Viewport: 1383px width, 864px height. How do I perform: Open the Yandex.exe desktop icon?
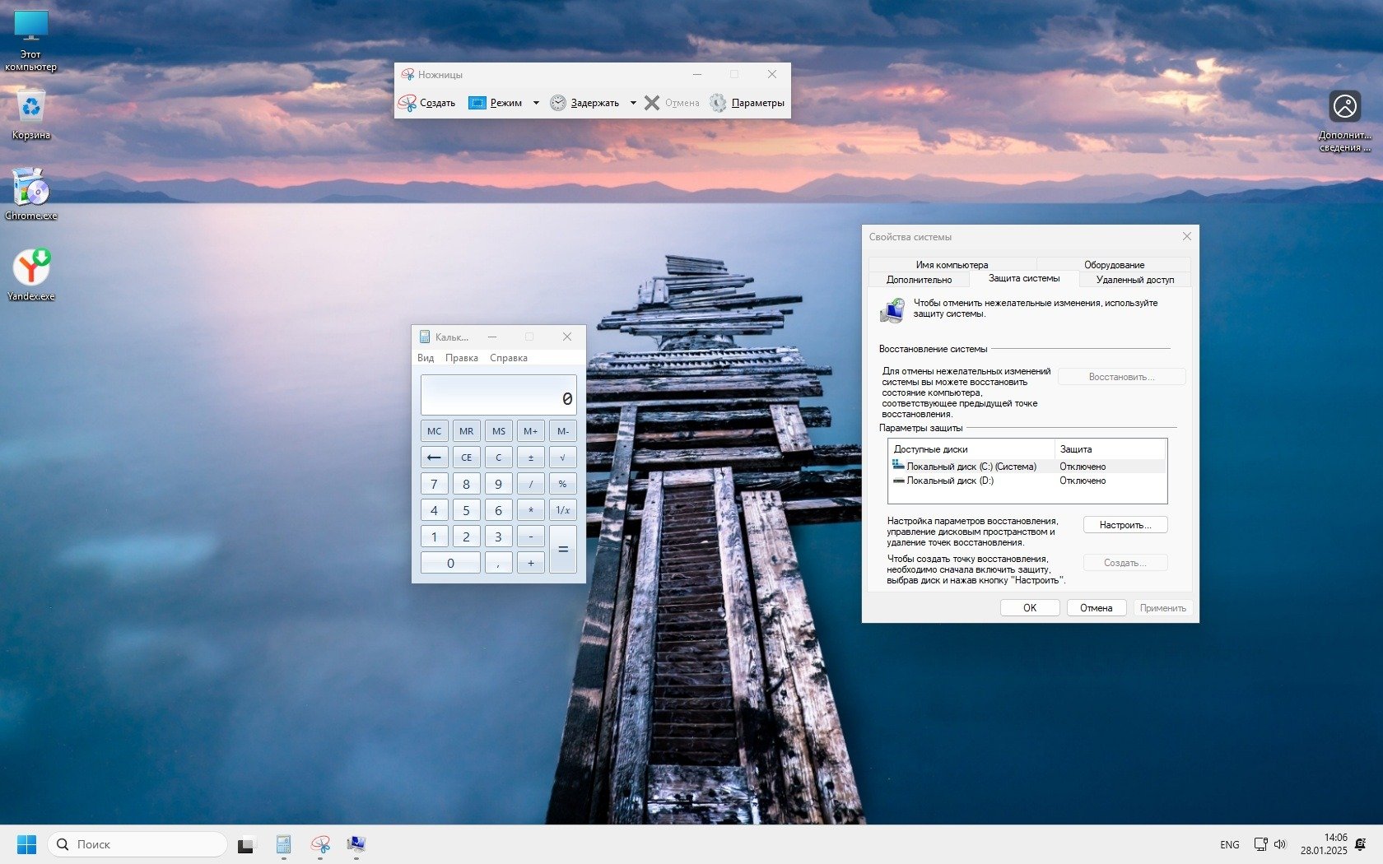click(x=31, y=268)
